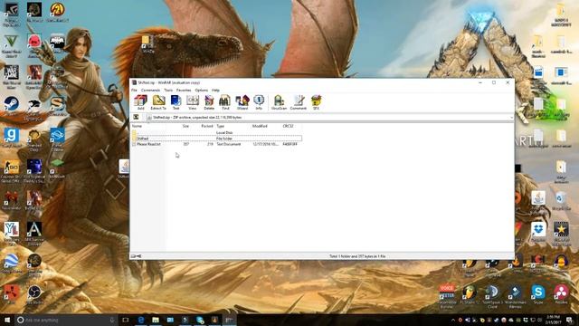Open the Skype desktop shortcut
Viewport: 579px width, 326px height.
point(538,294)
